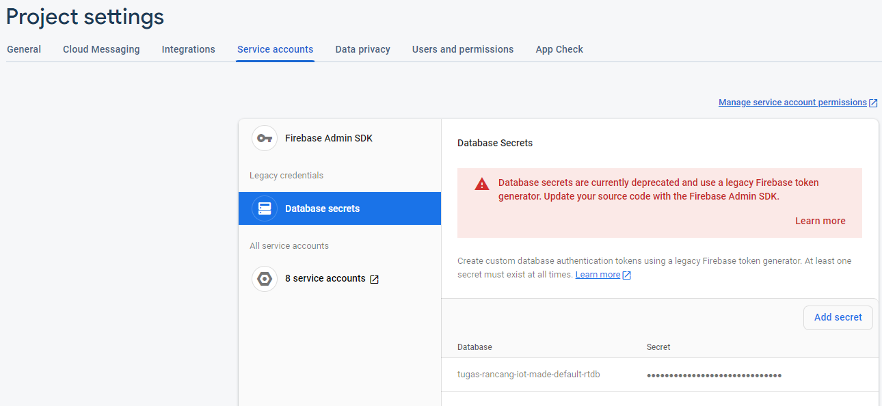The height and width of the screenshot is (406, 882).
Task: Go to the Data privacy tab
Action: [x=362, y=49]
